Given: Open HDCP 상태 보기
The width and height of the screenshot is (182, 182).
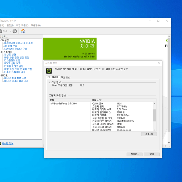Looking at the screenshot, I should [x=12, y=63].
